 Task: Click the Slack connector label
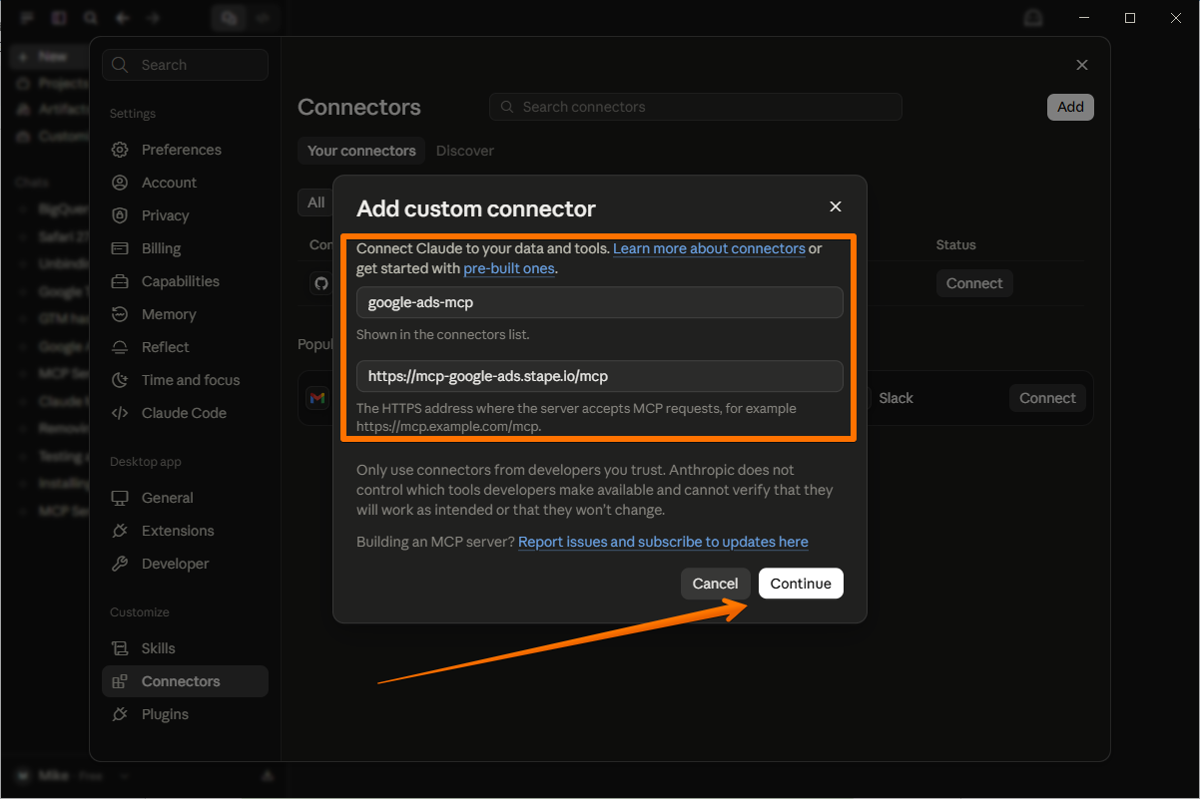tap(896, 398)
